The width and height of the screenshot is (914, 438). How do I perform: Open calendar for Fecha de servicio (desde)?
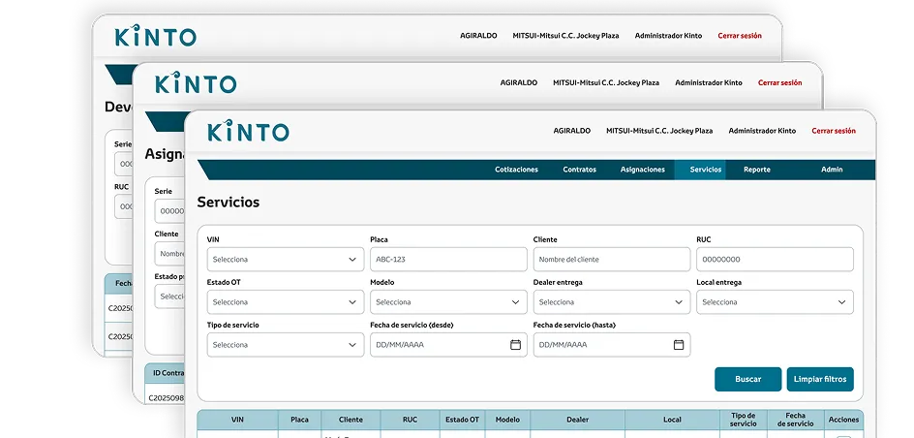tap(515, 345)
